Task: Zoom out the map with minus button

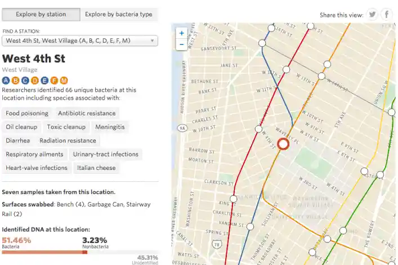Action: [x=181, y=44]
